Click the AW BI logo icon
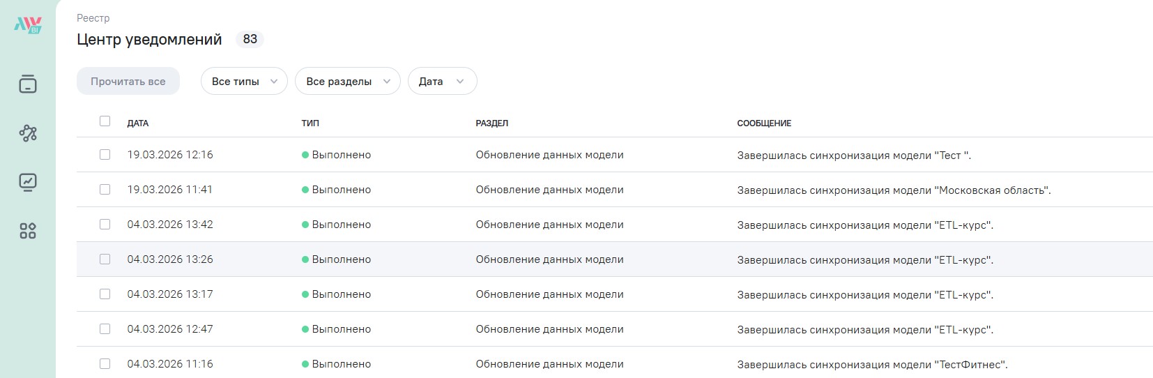1153x378 pixels. (x=28, y=26)
